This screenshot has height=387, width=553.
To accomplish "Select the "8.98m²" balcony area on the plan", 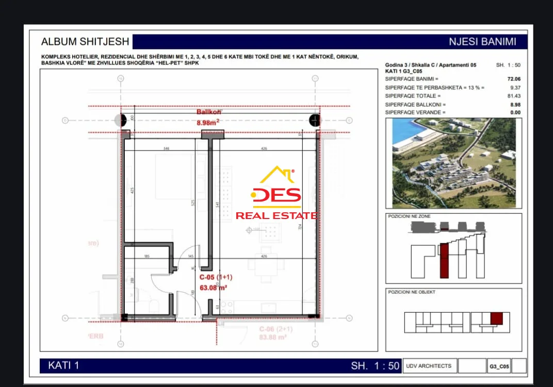I will pyautogui.click(x=208, y=123).
